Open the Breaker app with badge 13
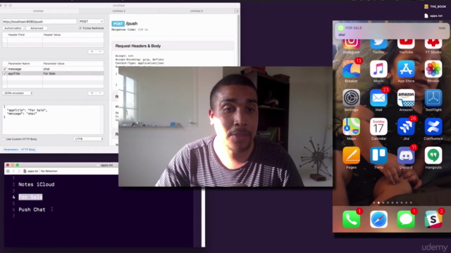The width and height of the screenshot is (451, 253). pos(351,69)
